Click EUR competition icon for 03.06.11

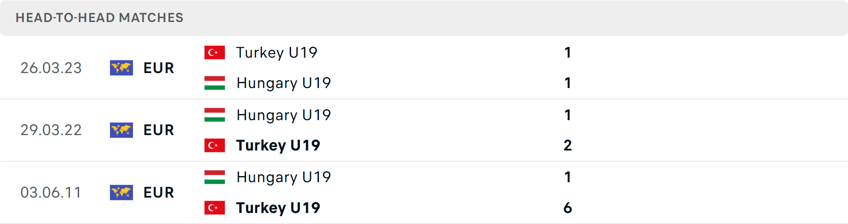click(121, 192)
